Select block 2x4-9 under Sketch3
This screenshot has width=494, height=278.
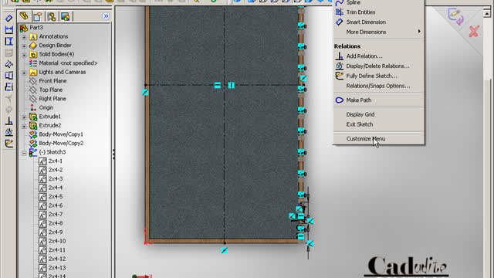click(55, 232)
